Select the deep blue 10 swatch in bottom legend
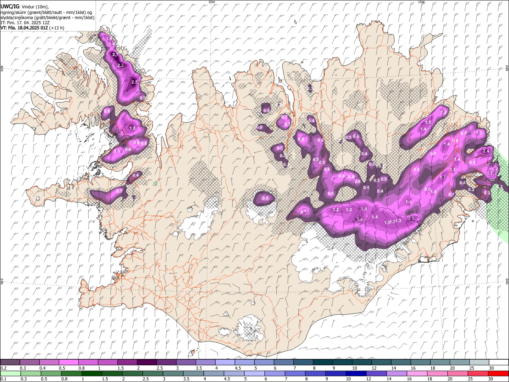 [356, 374]
